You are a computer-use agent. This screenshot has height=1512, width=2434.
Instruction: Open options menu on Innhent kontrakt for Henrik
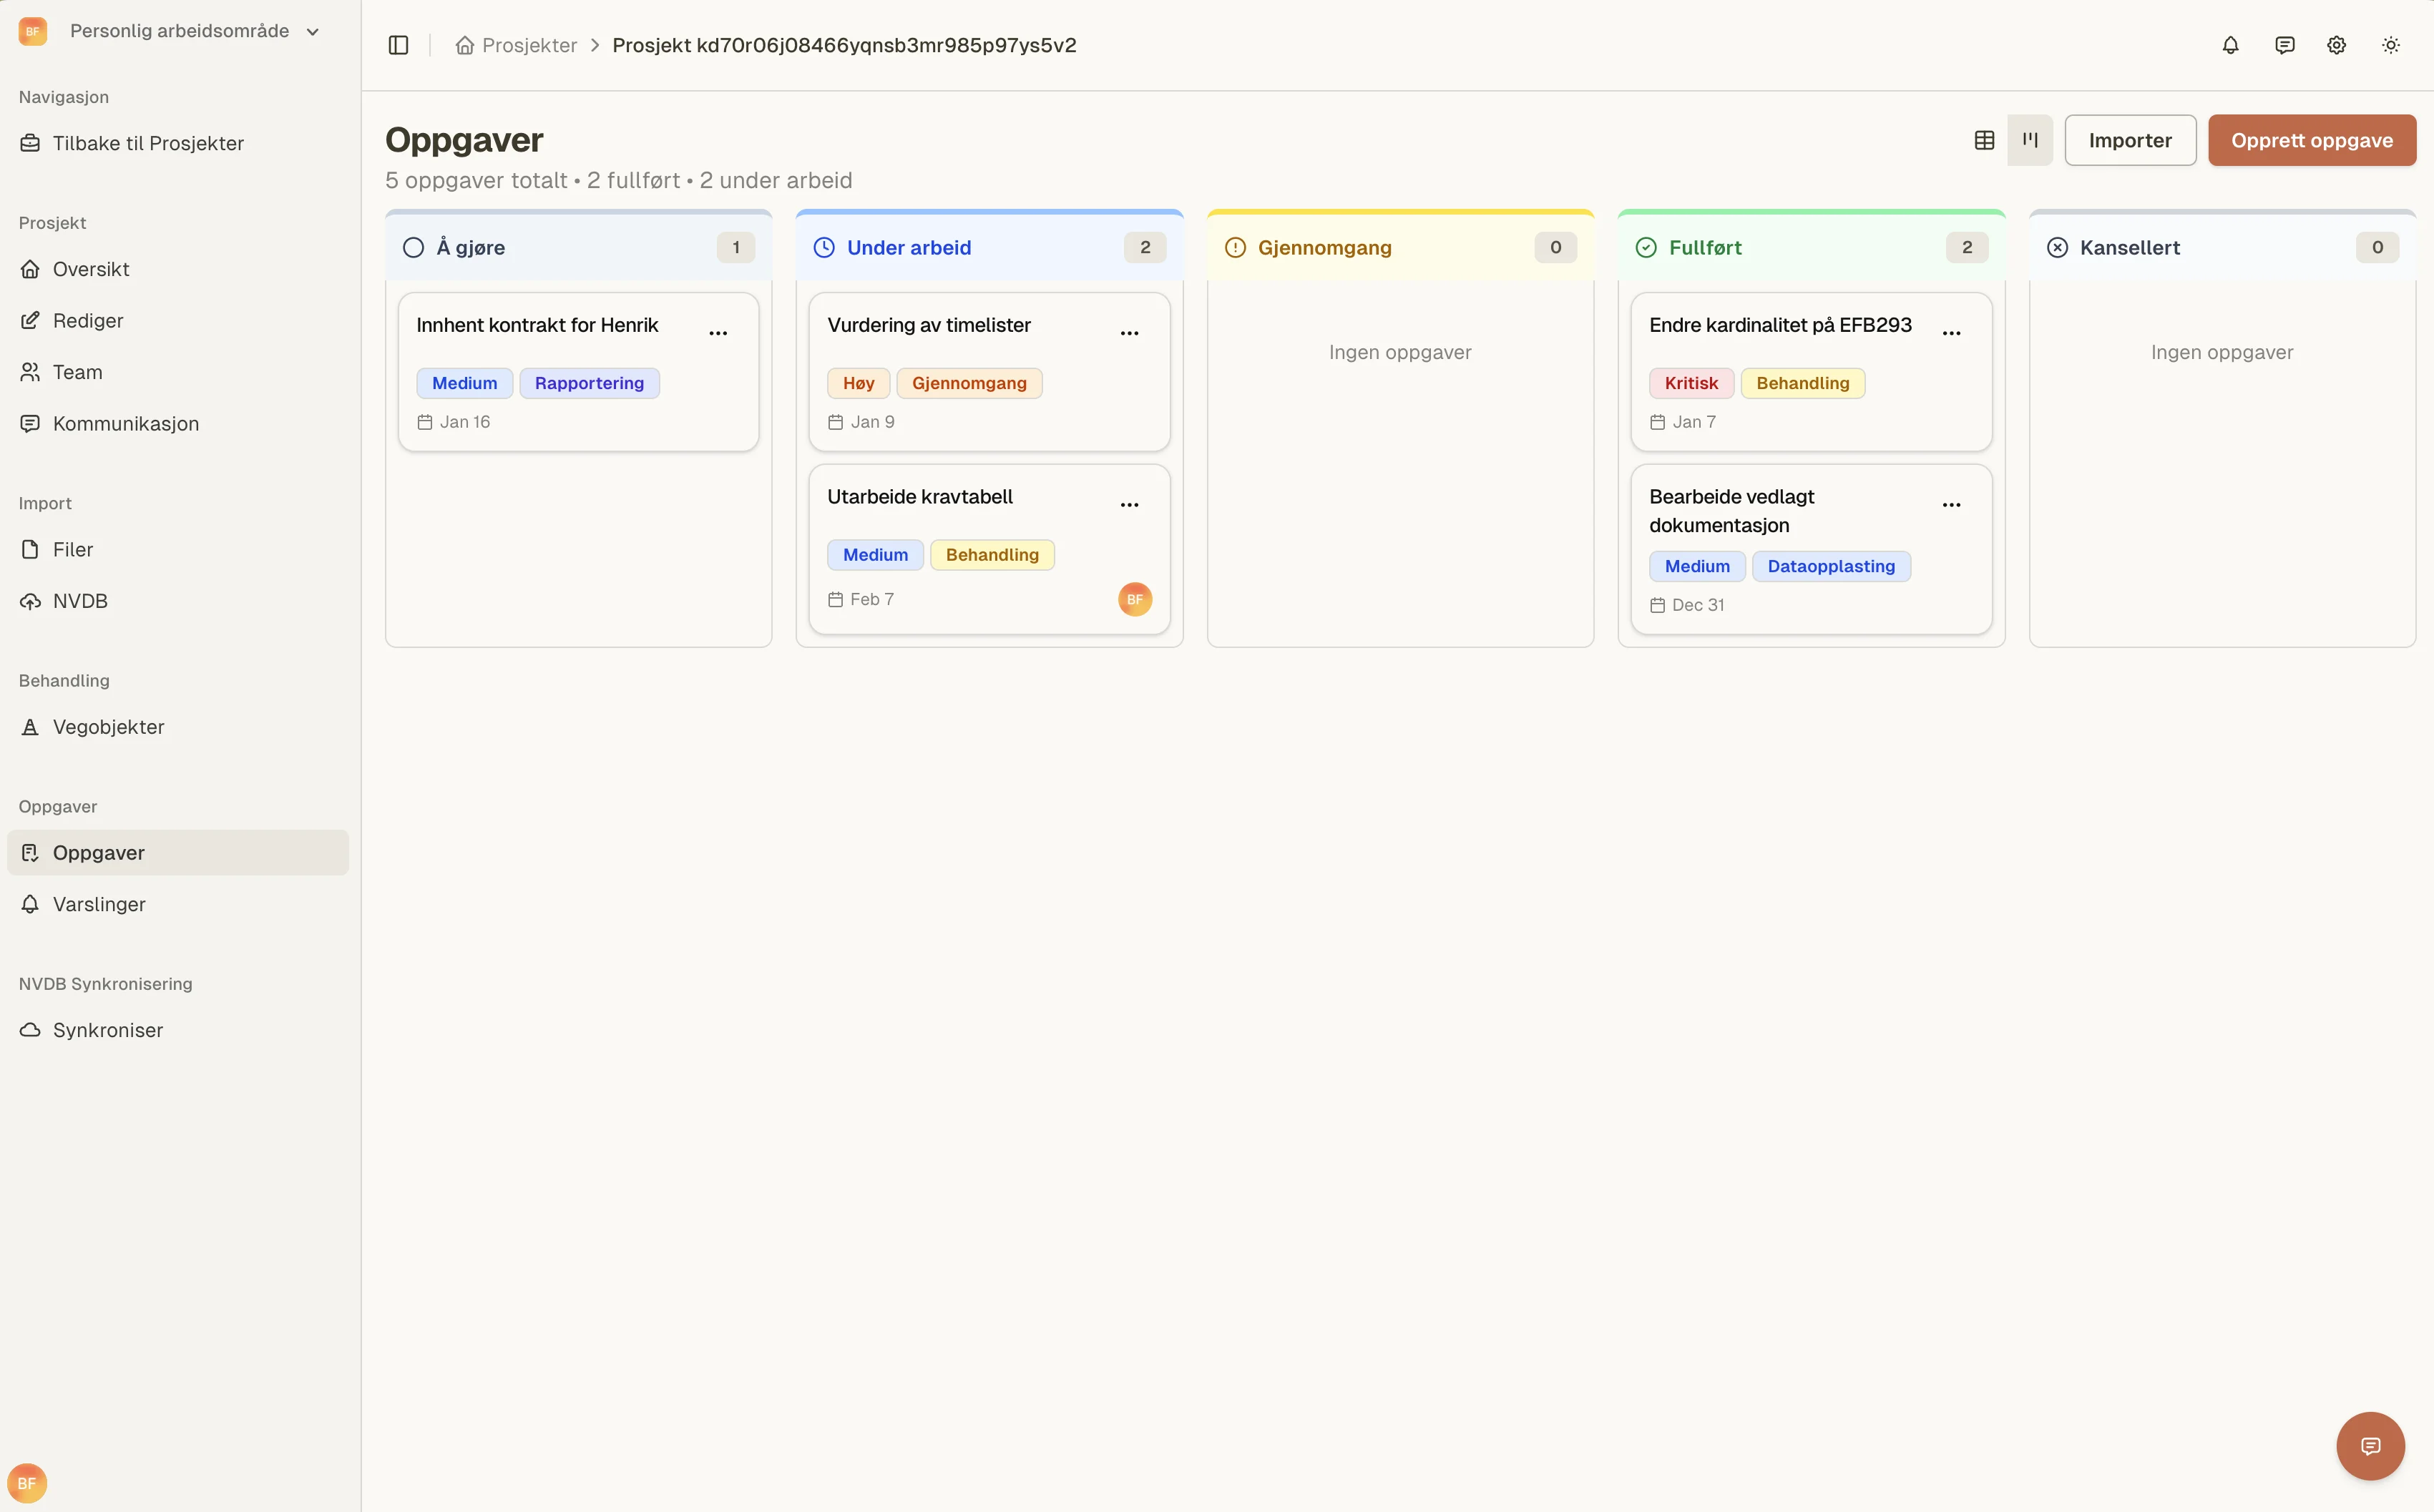[x=718, y=333]
